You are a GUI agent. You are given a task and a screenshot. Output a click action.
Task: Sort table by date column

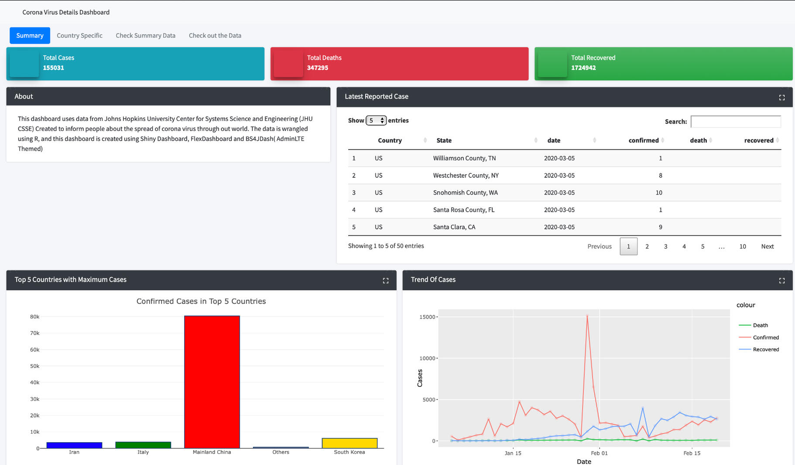click(x=554, y=140)
